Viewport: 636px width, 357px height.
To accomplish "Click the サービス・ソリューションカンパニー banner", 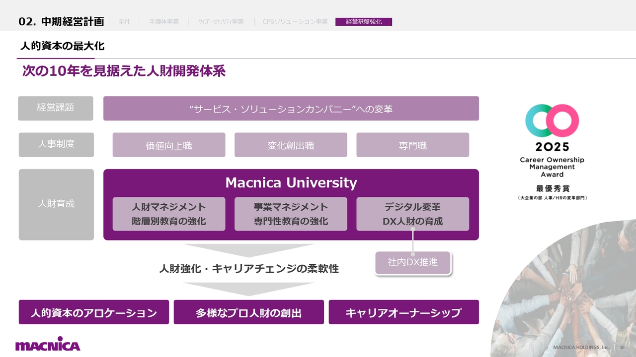I will tap(291, 109).
